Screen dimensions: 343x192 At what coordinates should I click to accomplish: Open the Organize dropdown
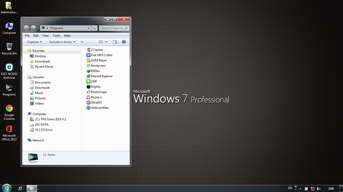(34, 42)
